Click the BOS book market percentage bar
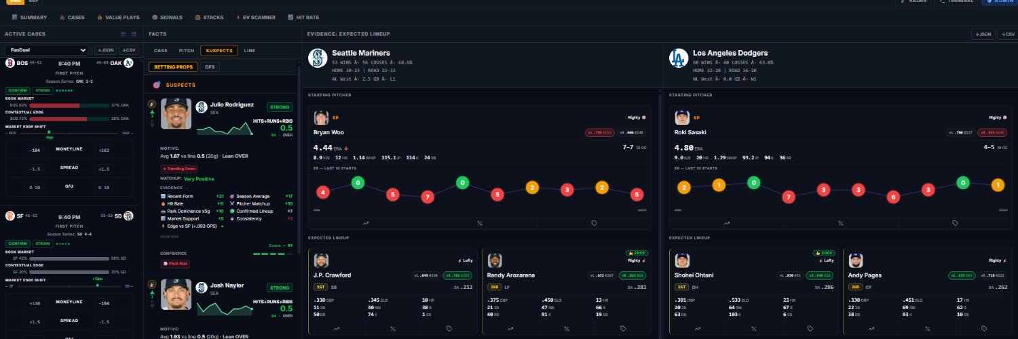1018x339 pixels. (x=69, y=105)
